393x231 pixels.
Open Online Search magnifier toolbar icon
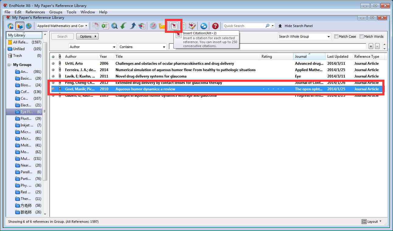tap(114, 26)
